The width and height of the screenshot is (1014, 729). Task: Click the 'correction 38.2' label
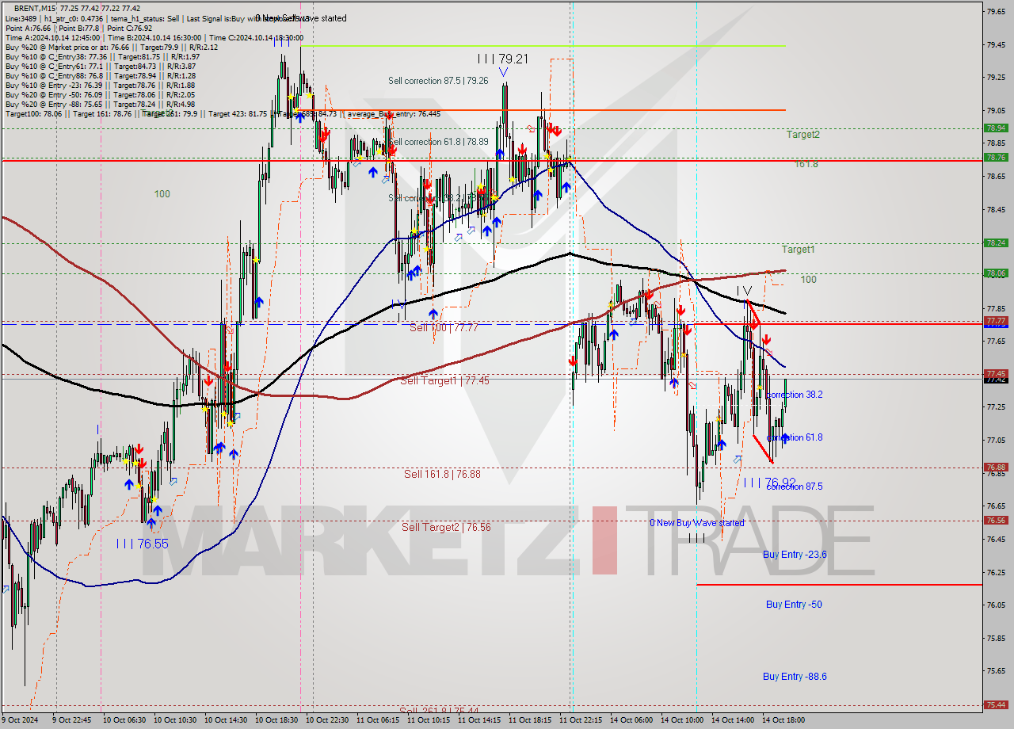tap(795, 395)
